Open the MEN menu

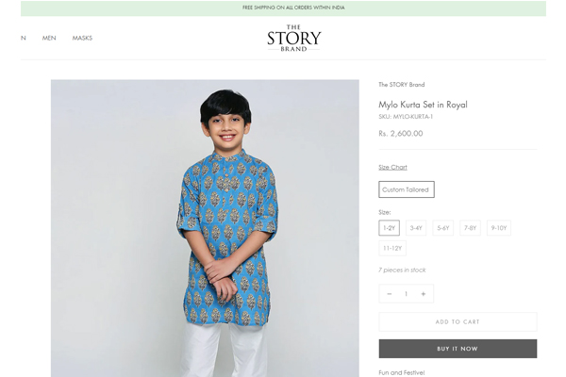point(49,39)
